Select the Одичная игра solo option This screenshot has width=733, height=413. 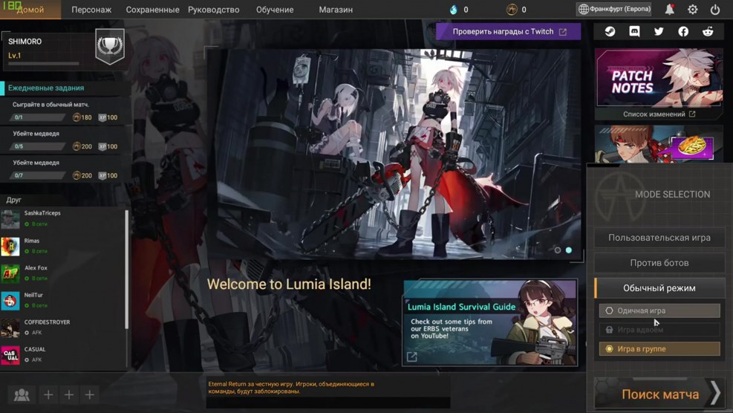[x=659, y=310]
